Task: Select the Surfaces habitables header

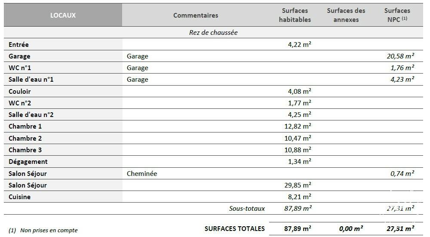Action: click(295, 15)
